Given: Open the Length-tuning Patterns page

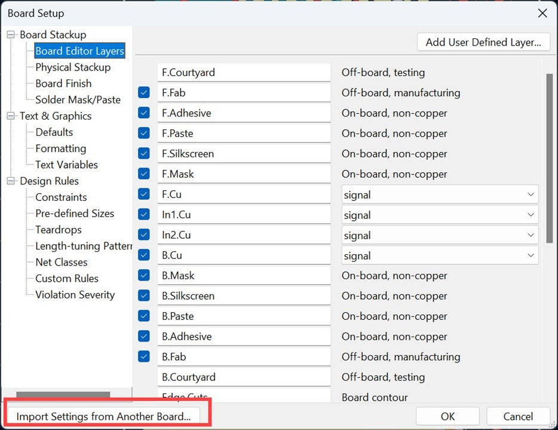Looking at the screenshot, I should 84,246.
